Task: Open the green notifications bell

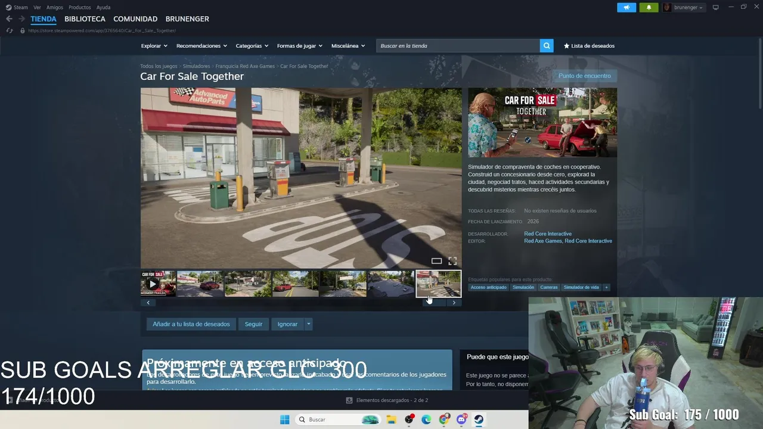Action: coord(649,7)
